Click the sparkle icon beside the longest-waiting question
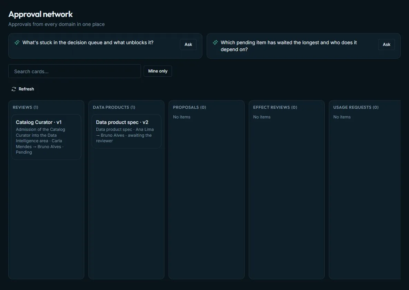This screenshot has width=409, height=290. [x=215, y=42]
